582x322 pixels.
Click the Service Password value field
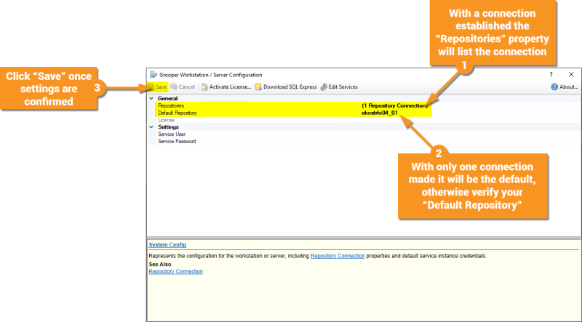[x=471, y=141]
